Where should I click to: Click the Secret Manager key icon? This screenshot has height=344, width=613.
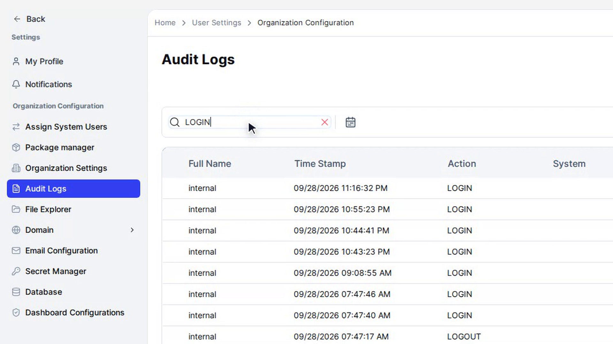coord(16,271)
